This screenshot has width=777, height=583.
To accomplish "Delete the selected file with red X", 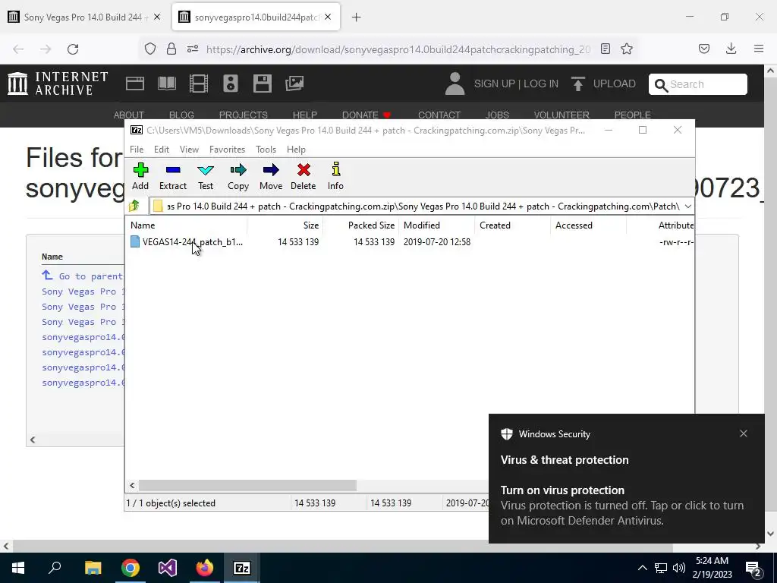I will click(x=304, y=176).
